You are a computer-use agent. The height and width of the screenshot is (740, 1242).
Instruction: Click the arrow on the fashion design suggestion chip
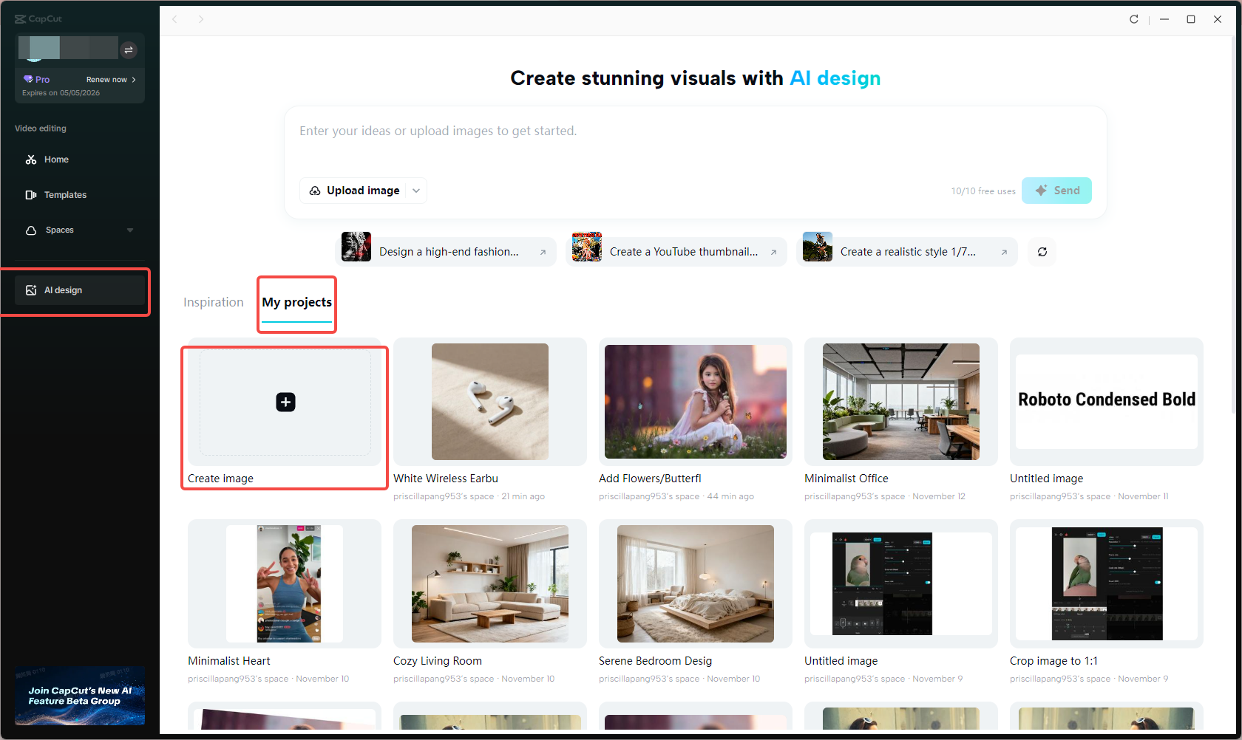545,252
